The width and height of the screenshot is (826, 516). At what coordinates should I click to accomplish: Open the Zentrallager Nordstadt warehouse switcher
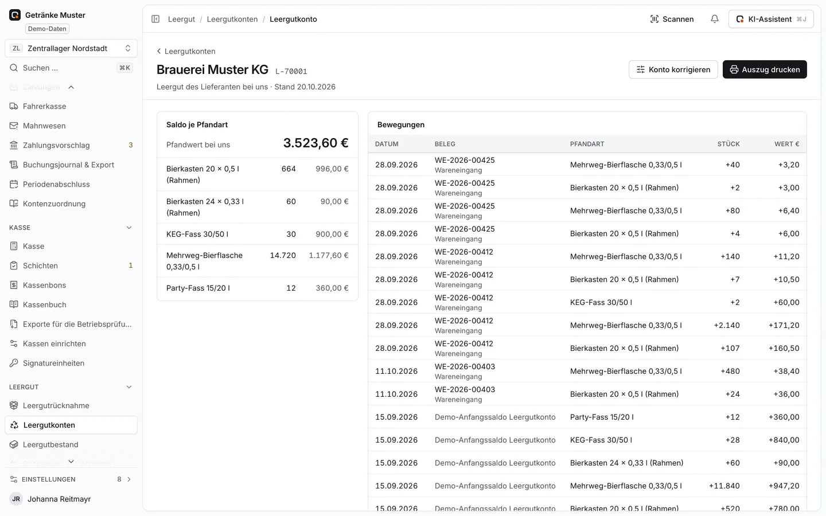71,48
